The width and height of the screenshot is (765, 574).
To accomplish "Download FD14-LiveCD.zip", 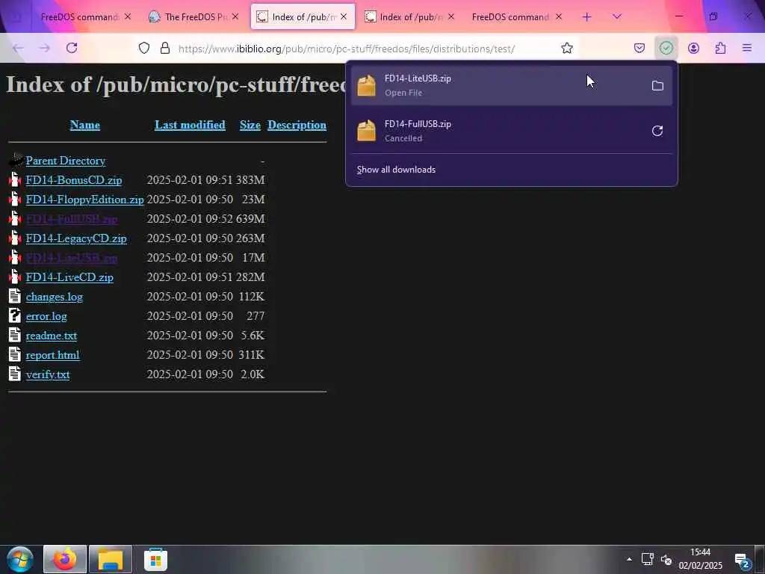I will point(69,277).
